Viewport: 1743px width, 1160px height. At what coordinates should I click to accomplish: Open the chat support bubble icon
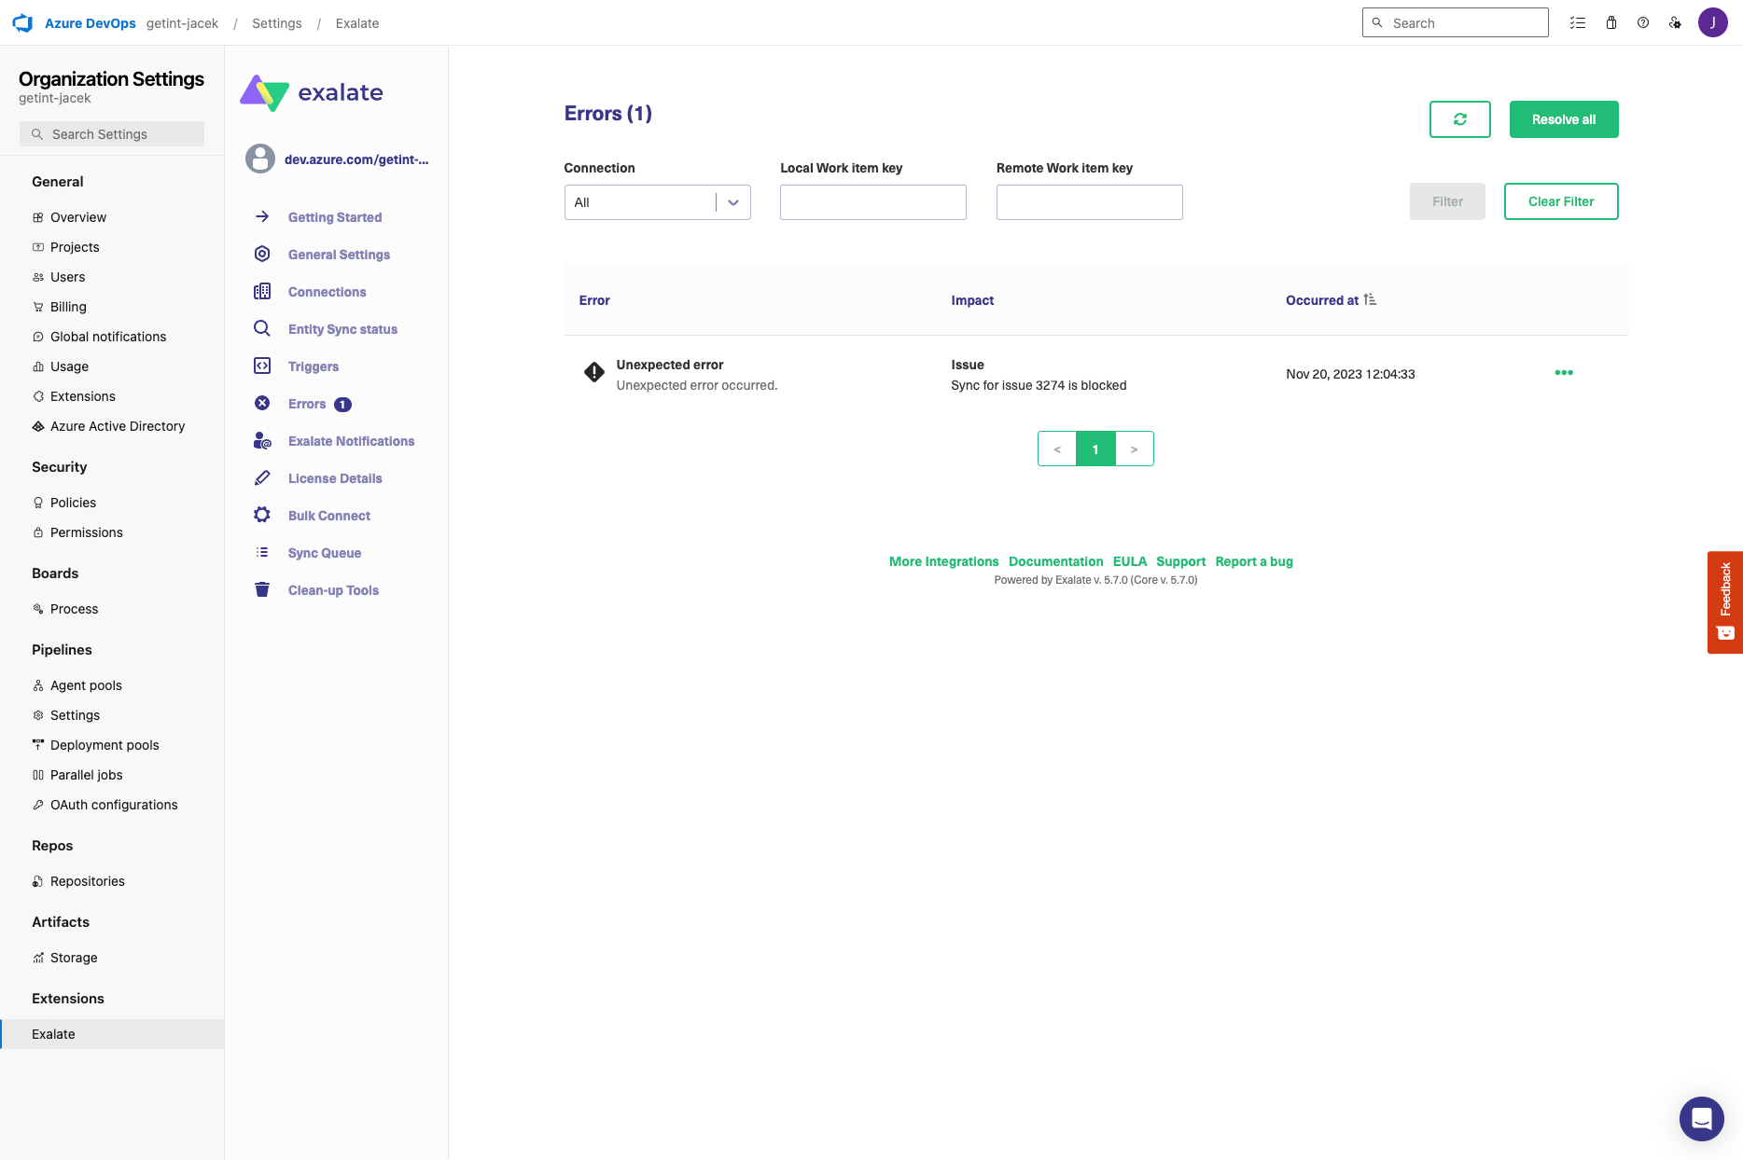(x=1702, y=1119)
